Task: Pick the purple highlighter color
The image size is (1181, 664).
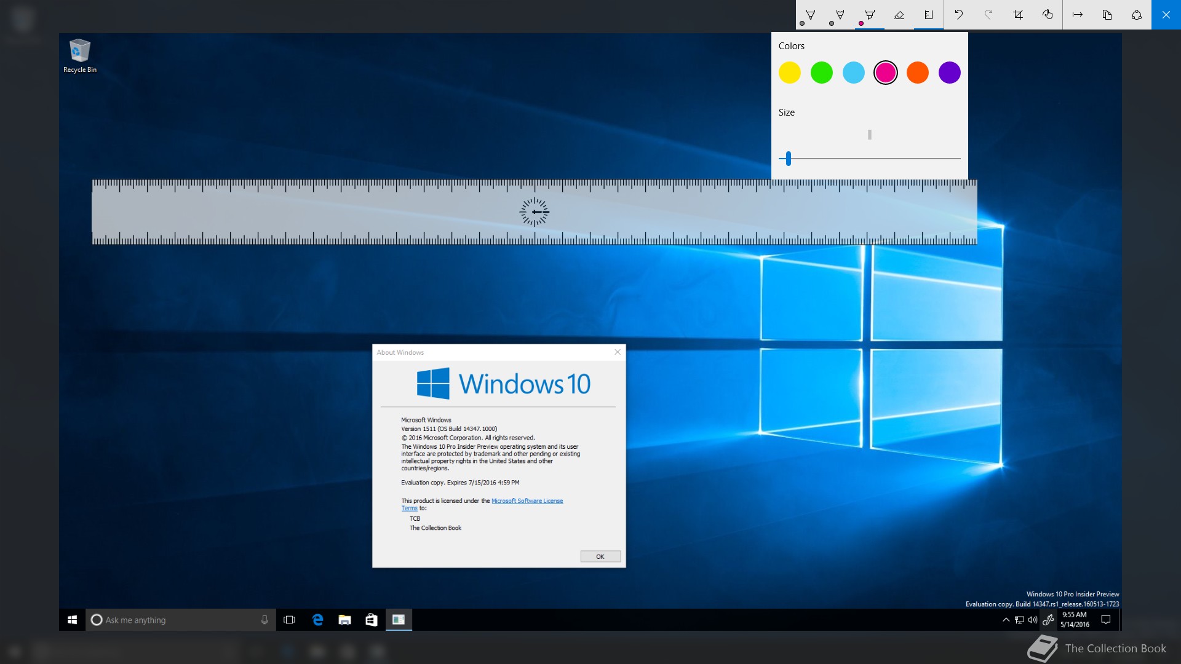Action: pyautogui.click(x=950, y=73)
